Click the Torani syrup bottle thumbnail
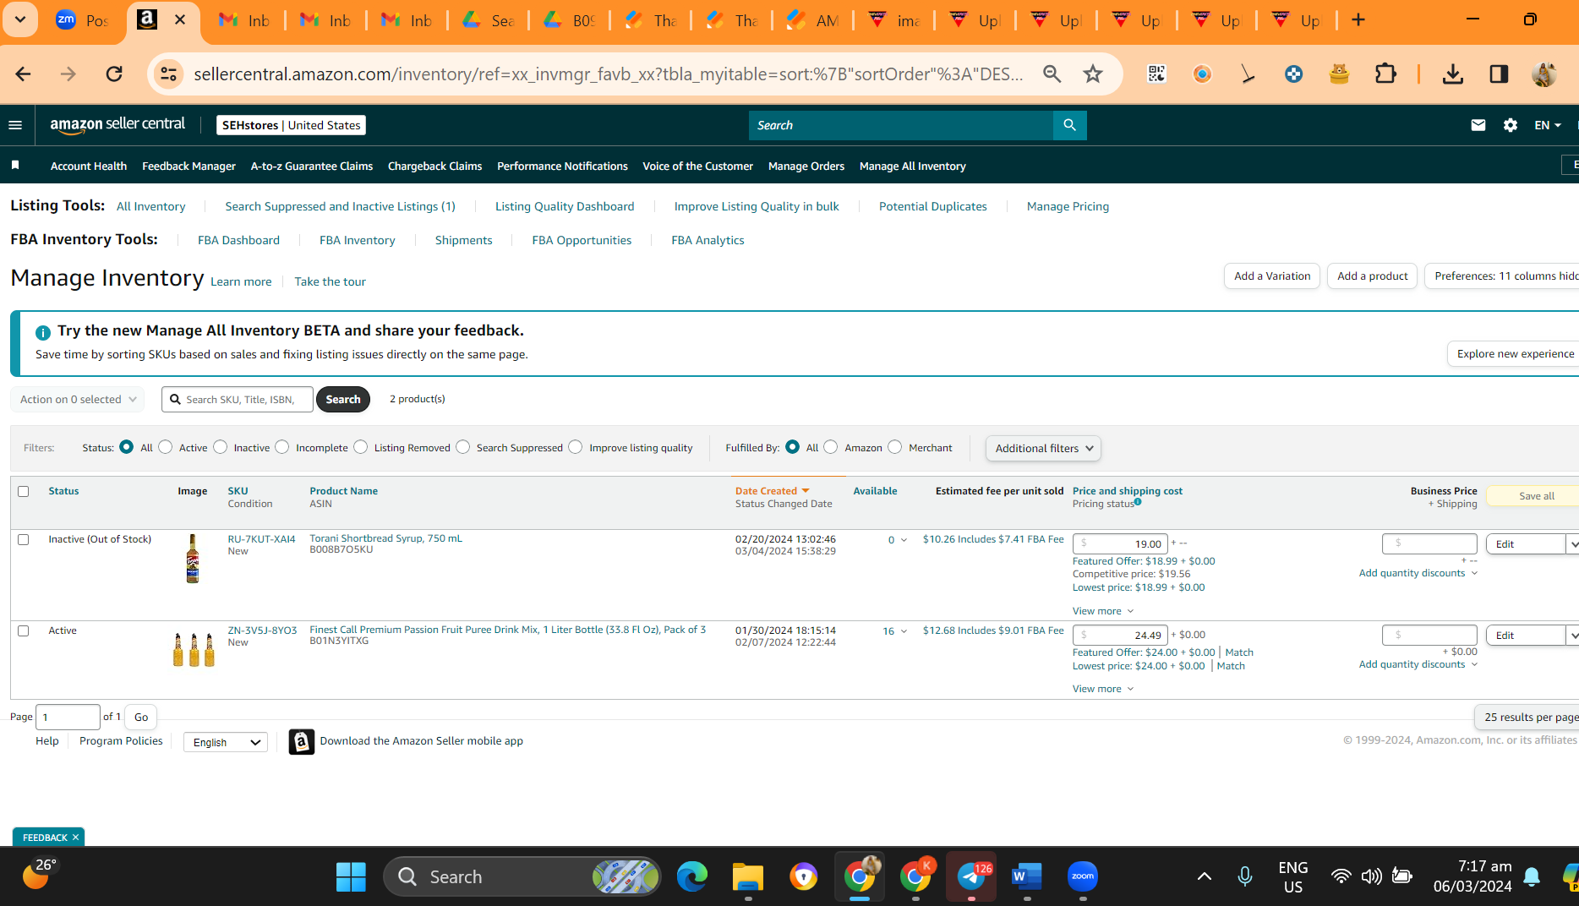This screenshot has width=1579, height=906. click(193, 559)
